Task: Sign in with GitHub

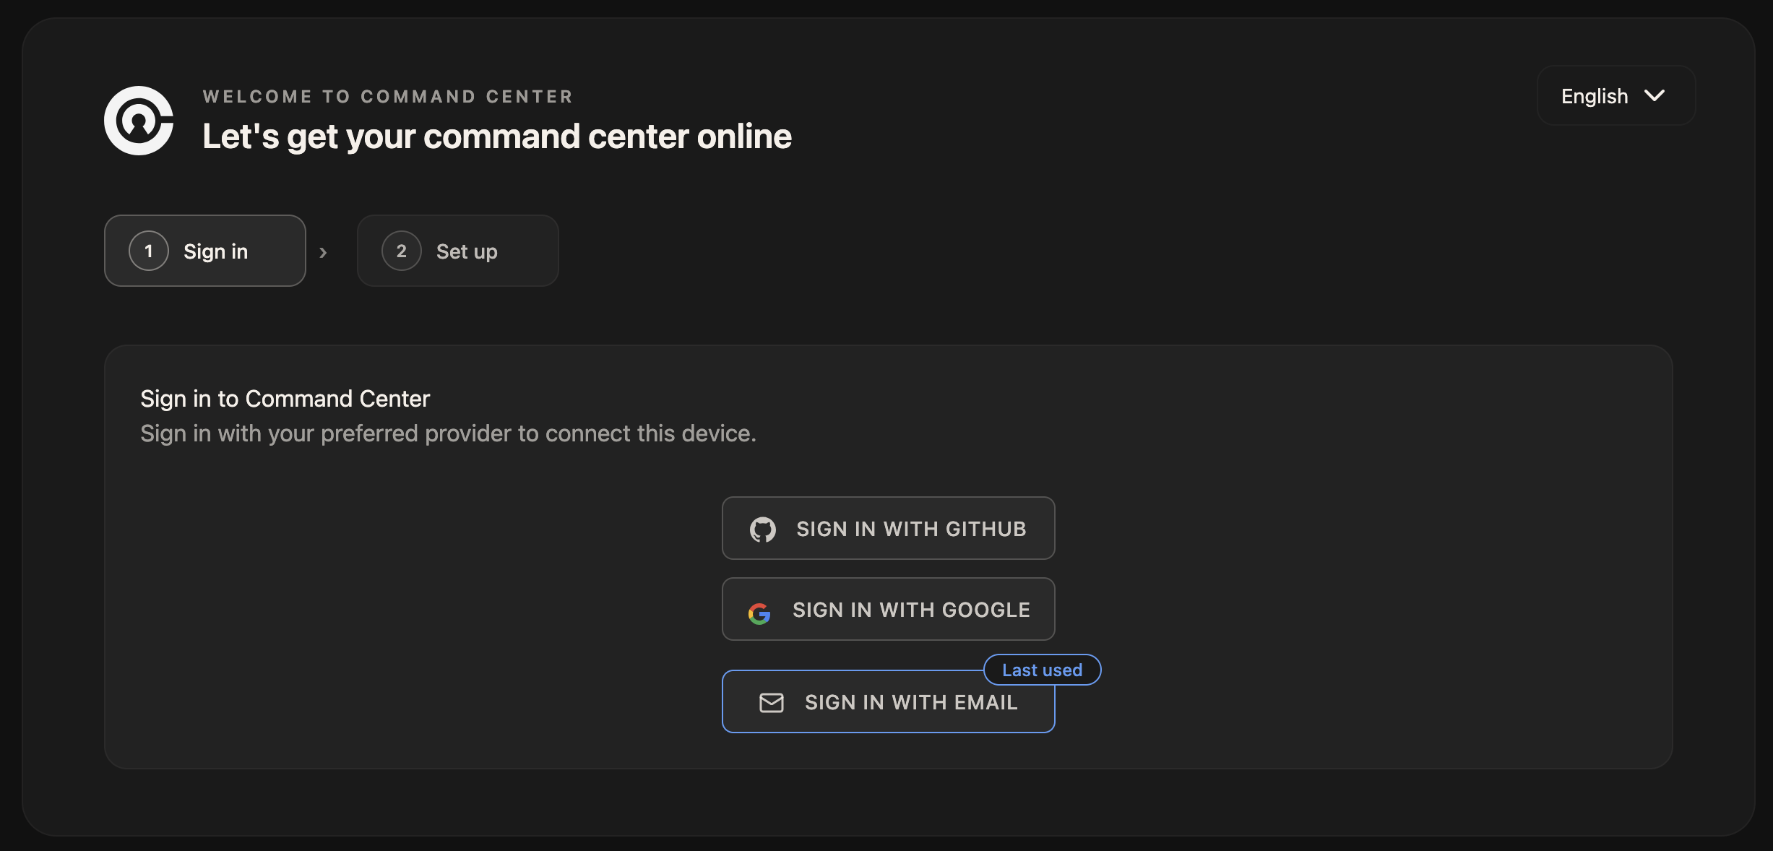Action: click(888, 528)
